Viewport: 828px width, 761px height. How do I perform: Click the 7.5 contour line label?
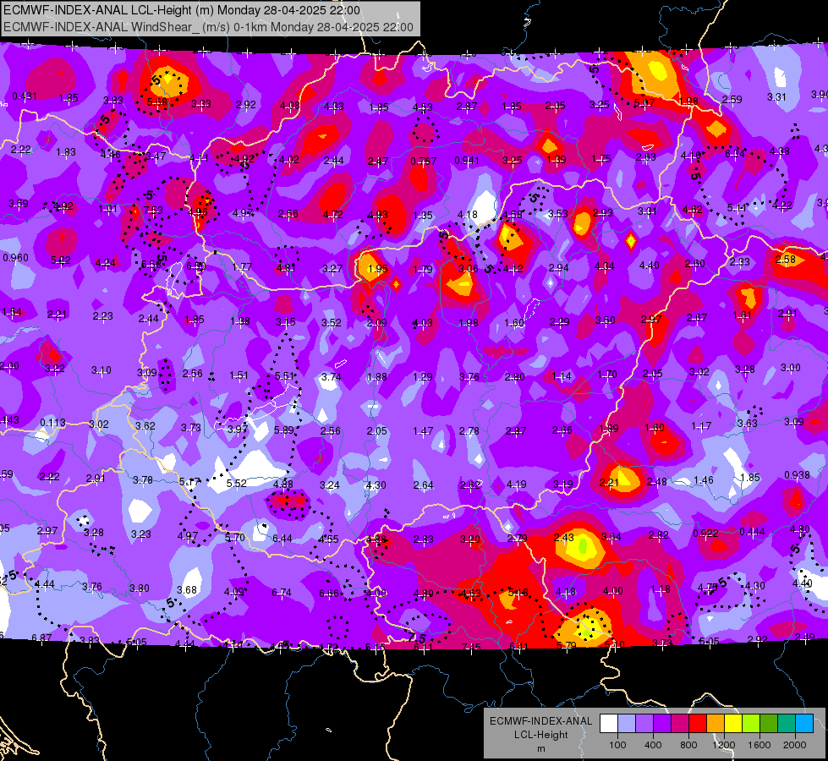point(417,638)
